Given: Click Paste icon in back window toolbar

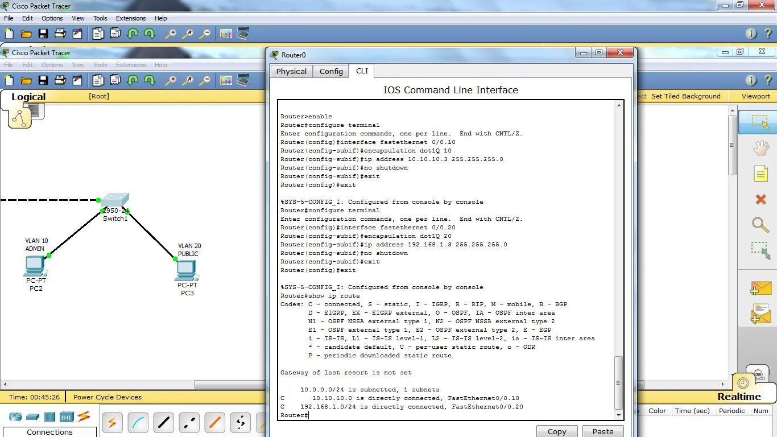Looking at the screenshot, I should (x=115, y=34).
